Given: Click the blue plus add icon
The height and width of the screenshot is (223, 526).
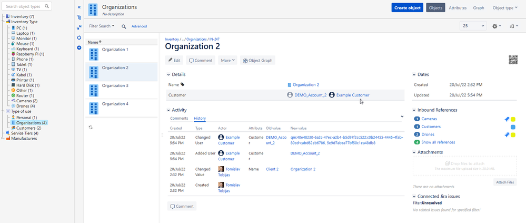Looking at the screenshot, I should 79,47.
